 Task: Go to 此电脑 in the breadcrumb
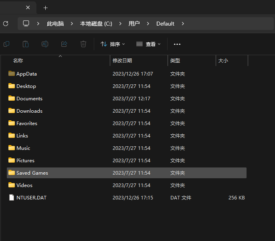click(55, 24)
